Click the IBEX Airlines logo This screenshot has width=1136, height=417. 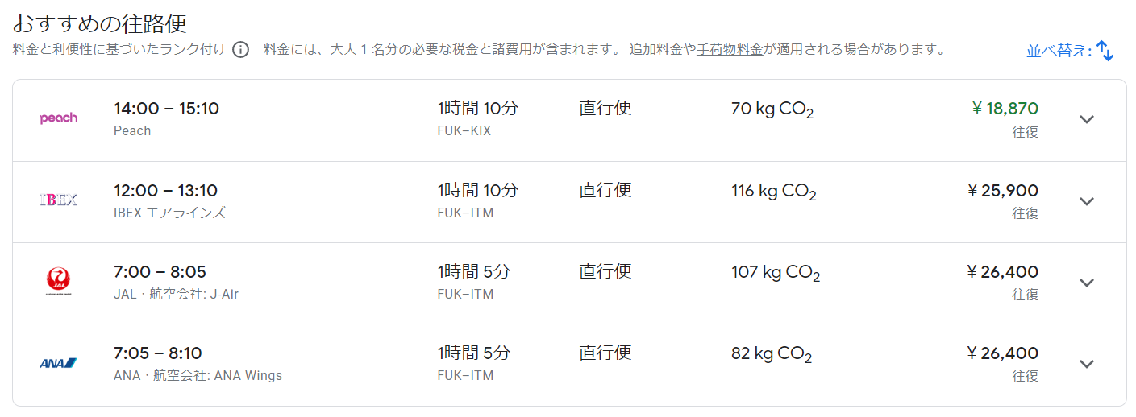[x=59, y=200]
